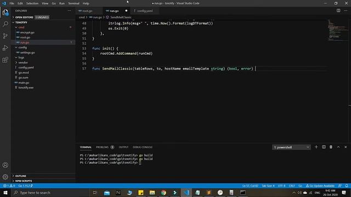Screen dimensions: 351x197
Task: Open Run and Debug view
Action: [x=5, y=48]
